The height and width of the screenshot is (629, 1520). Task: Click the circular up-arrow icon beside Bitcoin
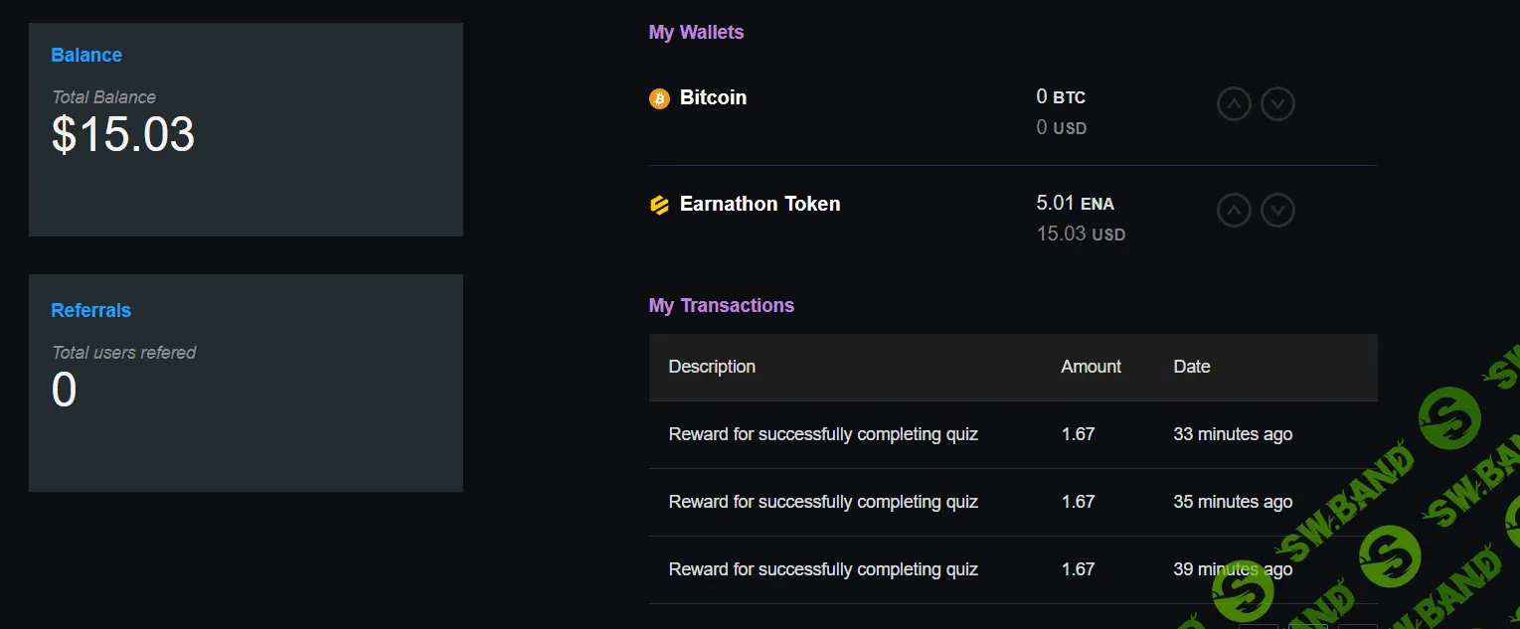tap(1234, 103)
